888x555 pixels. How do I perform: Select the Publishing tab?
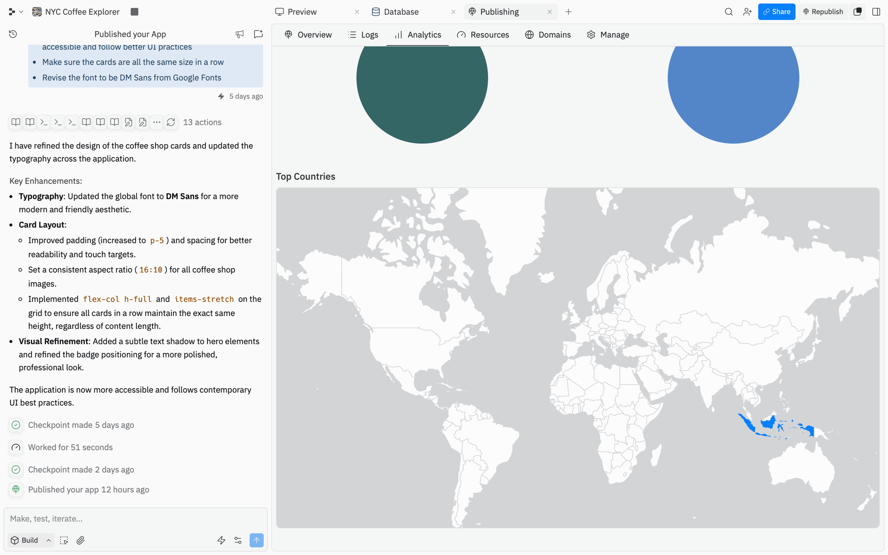499,12
